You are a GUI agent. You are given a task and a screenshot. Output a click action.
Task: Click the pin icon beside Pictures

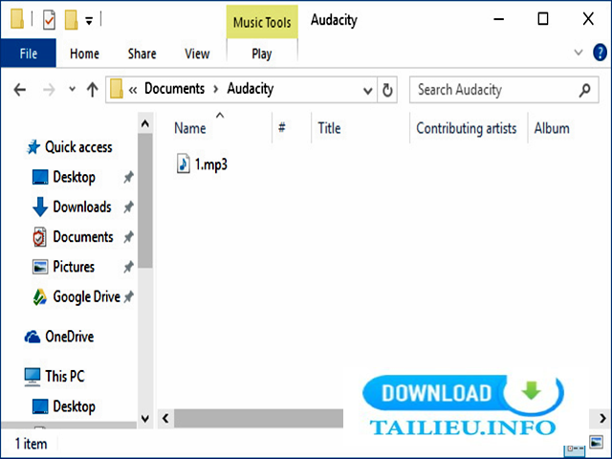click(x=128, y=268)
